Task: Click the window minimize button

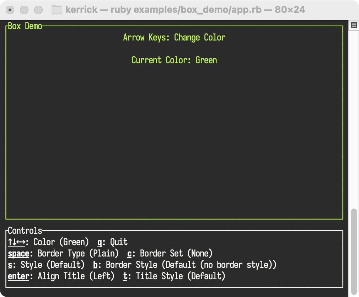Action: click(x=24, y=10)
